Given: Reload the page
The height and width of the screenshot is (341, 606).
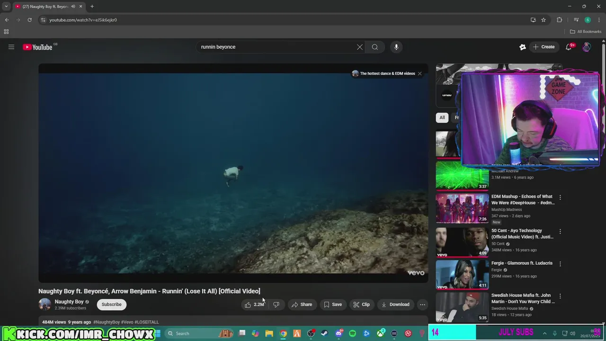Looking at the screenshot, I should 29,20.
